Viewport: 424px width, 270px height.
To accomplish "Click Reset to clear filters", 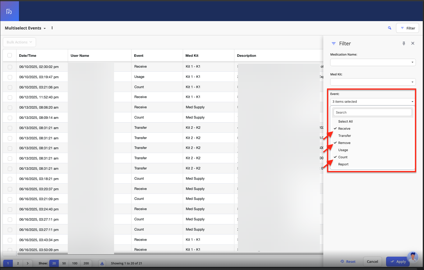I will pyautogui.click(x=348, y=262).
